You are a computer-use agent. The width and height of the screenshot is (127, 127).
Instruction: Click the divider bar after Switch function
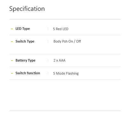48,73
